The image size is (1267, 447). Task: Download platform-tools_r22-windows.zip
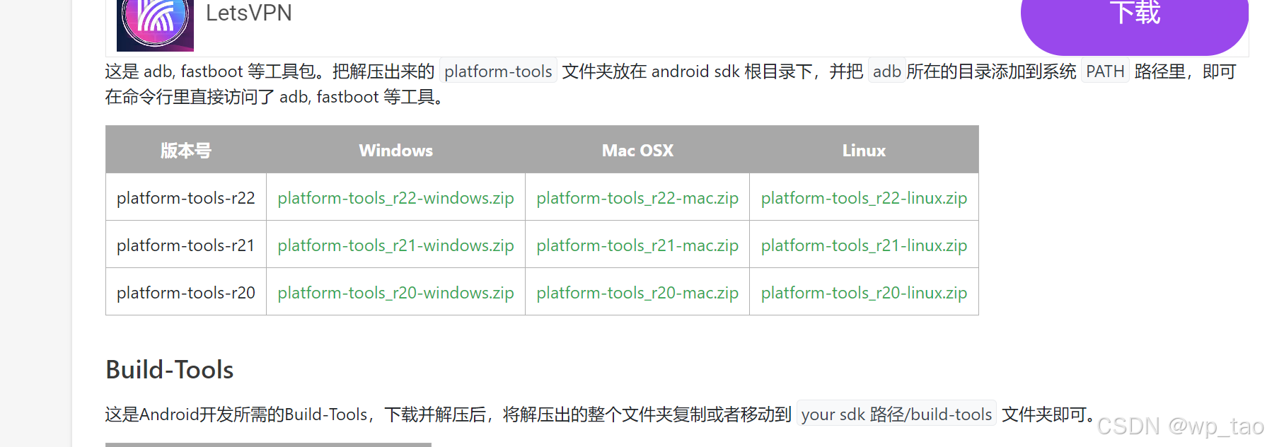click(x=395, y=198)
